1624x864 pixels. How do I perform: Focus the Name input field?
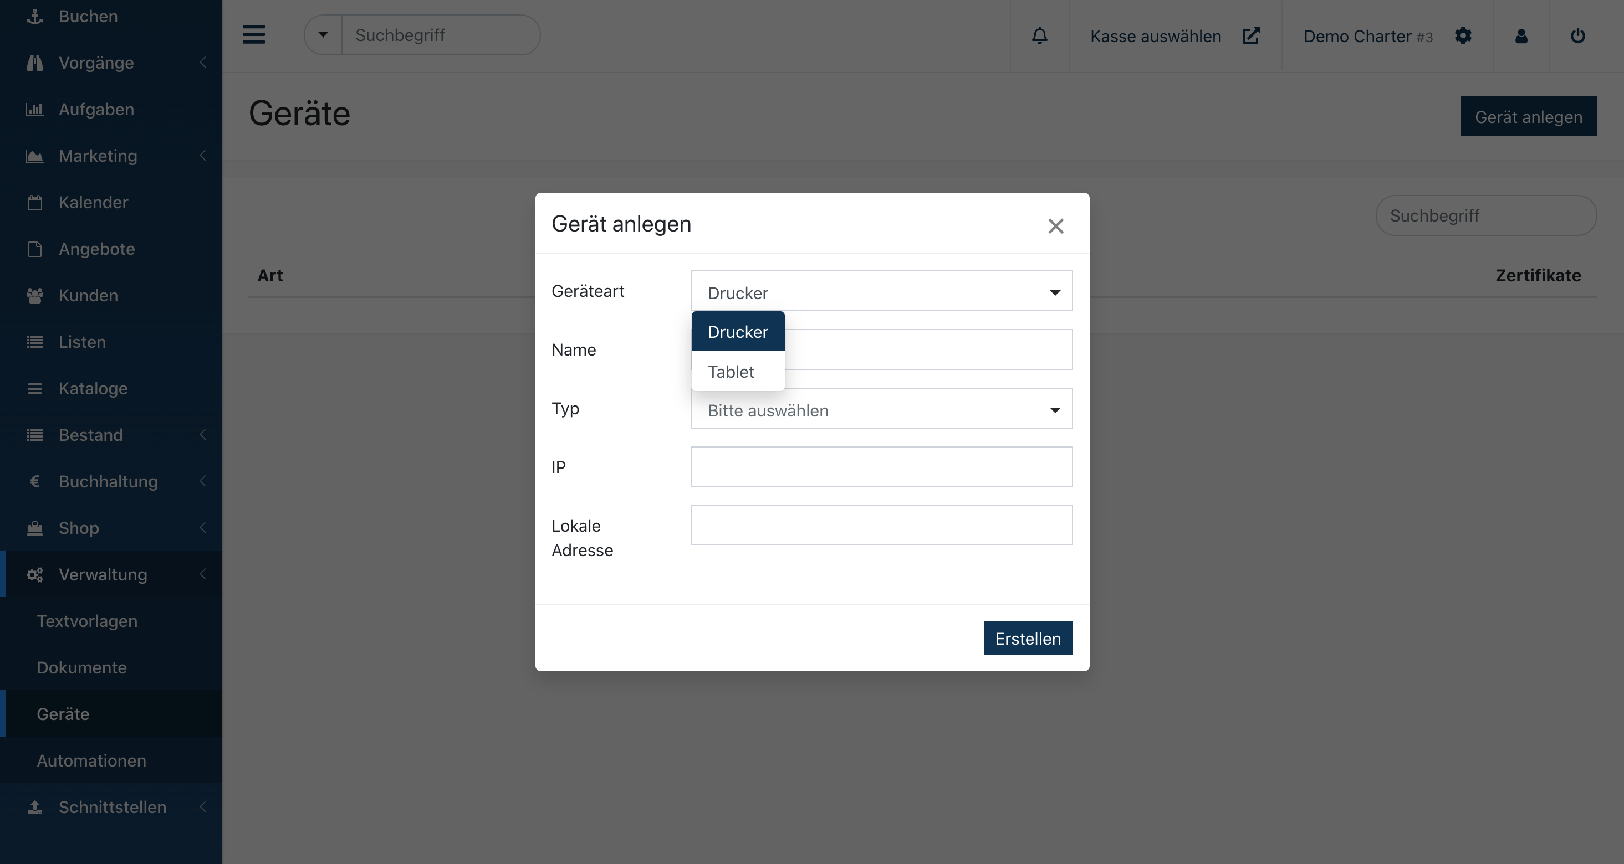click(x=881, y=350)
